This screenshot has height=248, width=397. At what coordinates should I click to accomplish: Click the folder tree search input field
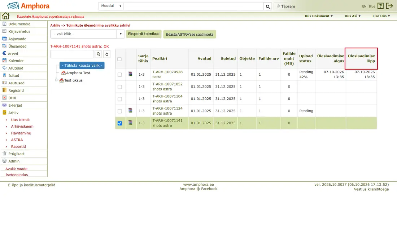72,54
